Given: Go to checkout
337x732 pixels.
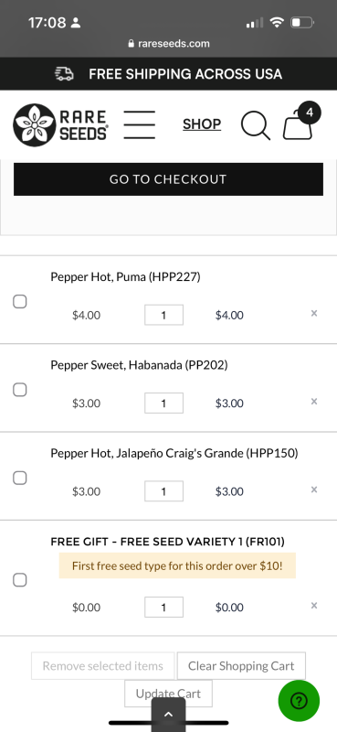Looking at the screenshot, I should pyautogui.click(x=168, y=179).
